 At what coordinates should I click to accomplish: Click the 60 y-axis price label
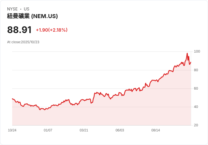pyautogui.click(x=196, y=88)
